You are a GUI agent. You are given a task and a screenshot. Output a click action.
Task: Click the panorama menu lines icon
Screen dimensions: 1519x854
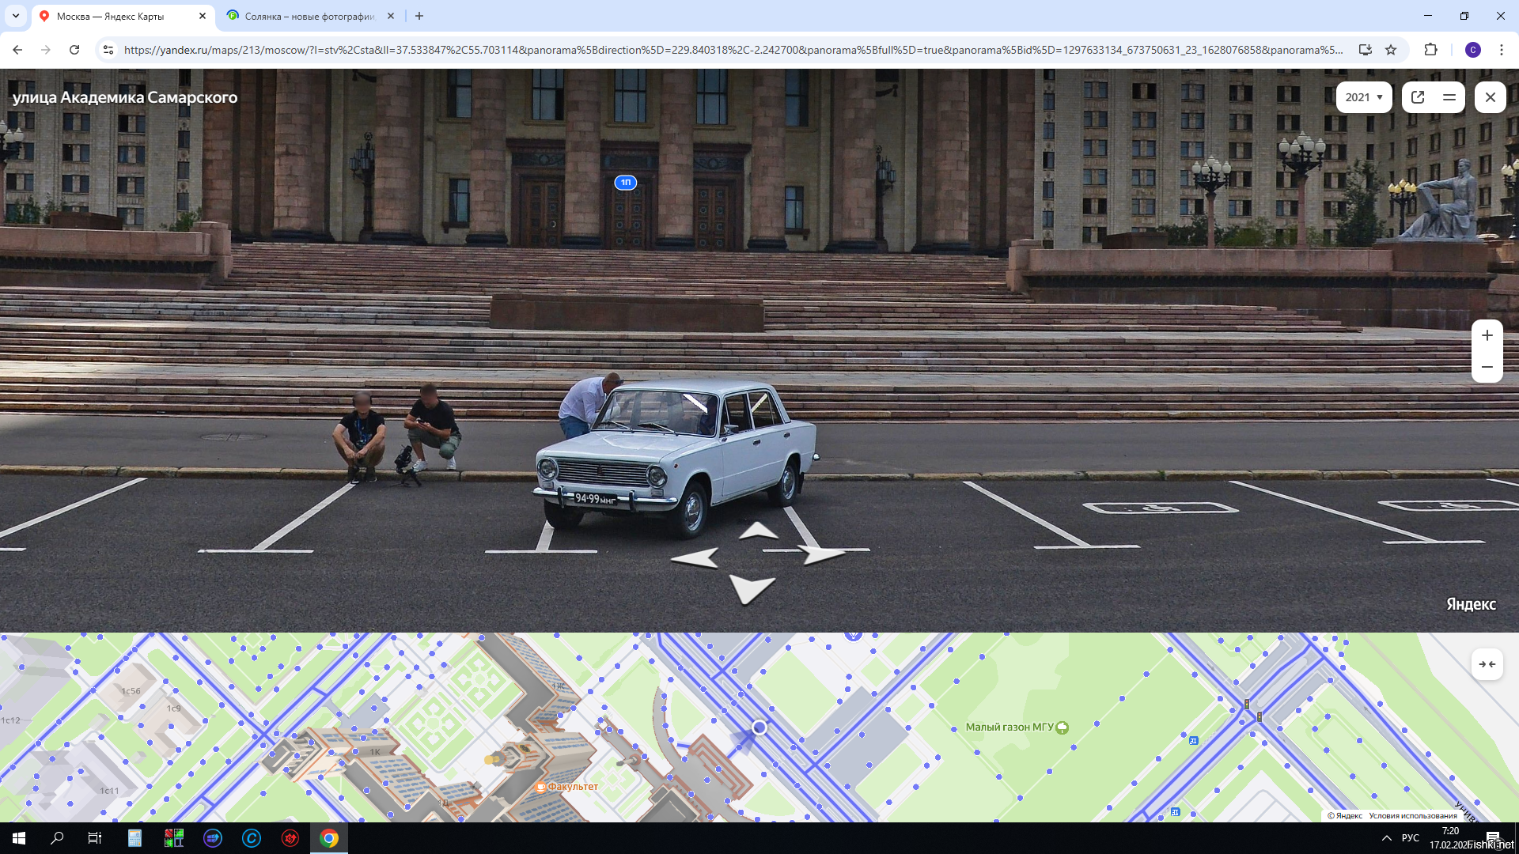[1449, 97]
